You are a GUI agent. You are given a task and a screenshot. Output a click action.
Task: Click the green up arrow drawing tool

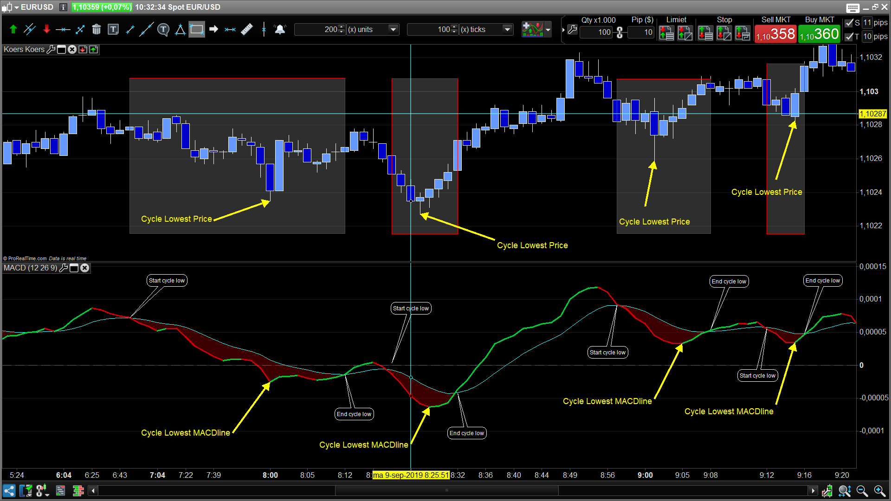13,30
